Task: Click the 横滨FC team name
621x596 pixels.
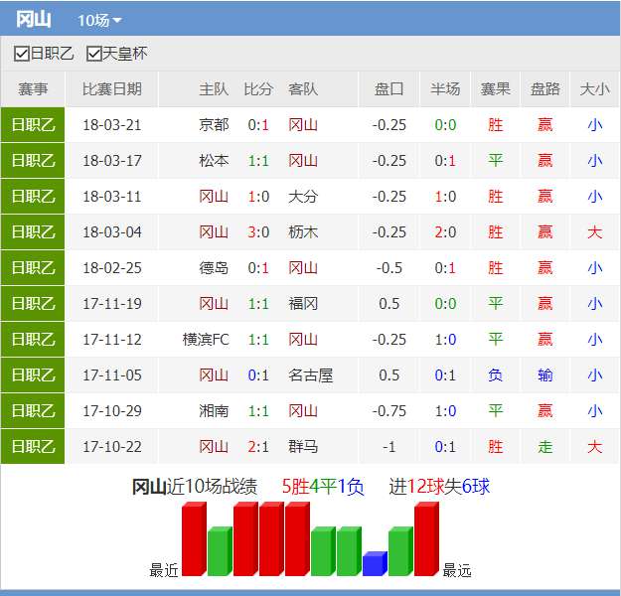Action: 206,340
